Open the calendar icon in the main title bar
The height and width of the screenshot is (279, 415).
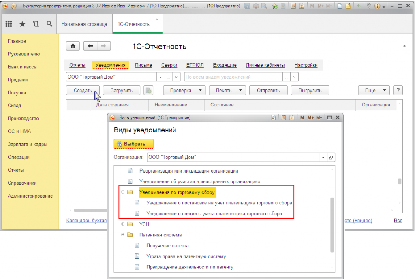[x=302, y=6]
